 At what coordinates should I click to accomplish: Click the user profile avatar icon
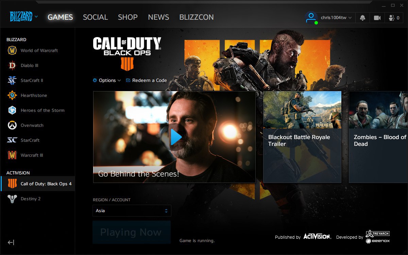tap(311, 18)
